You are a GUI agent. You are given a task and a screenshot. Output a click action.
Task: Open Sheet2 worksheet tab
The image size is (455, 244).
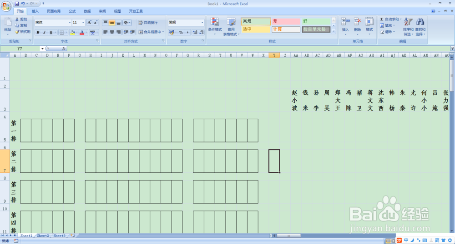pyautogui.click(x=43, y=236)
